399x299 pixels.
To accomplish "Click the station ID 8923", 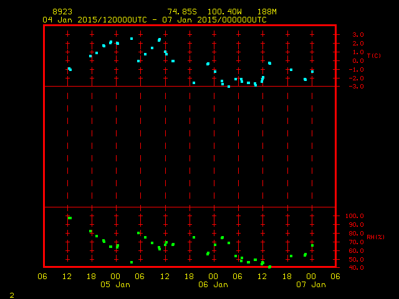I will [62, 12].
